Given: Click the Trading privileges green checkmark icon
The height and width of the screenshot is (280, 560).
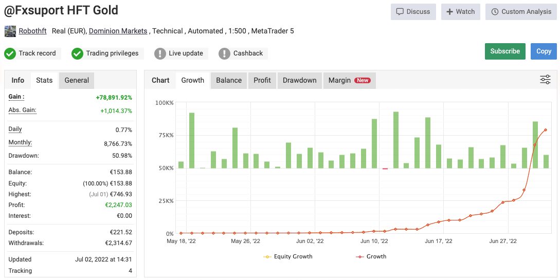Looking at the screenshot, I should coord(78,53).
